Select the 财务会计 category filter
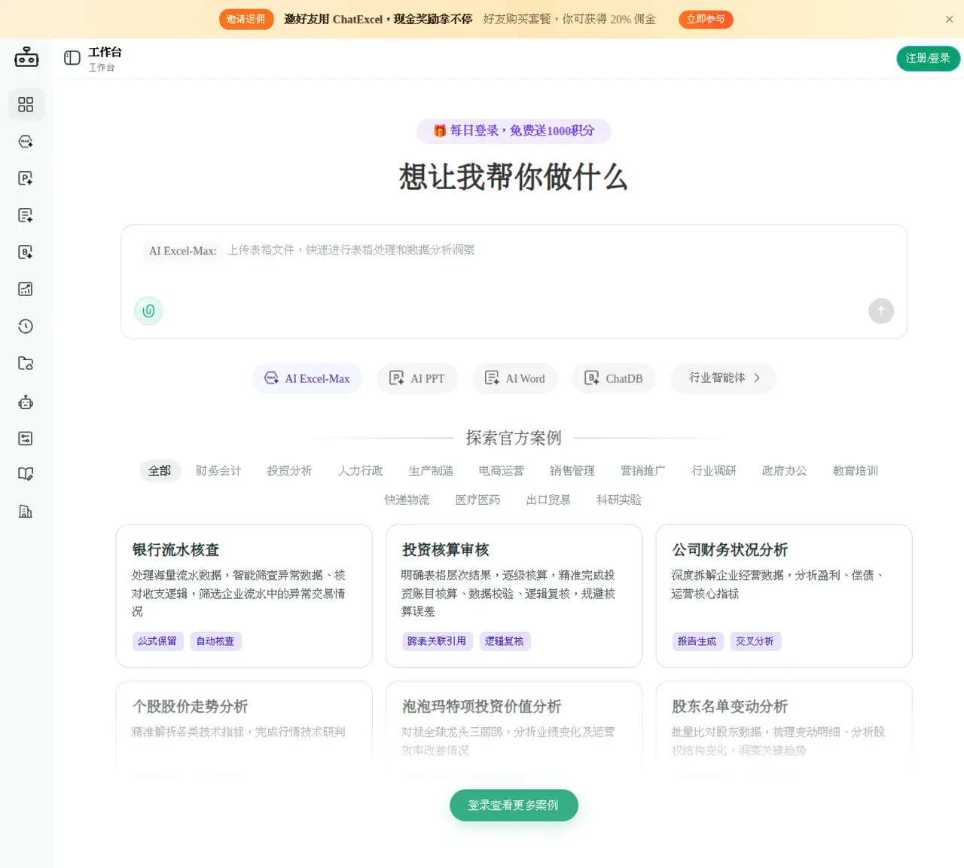This screenshot has height=868, width=964. tap(218, 471)
